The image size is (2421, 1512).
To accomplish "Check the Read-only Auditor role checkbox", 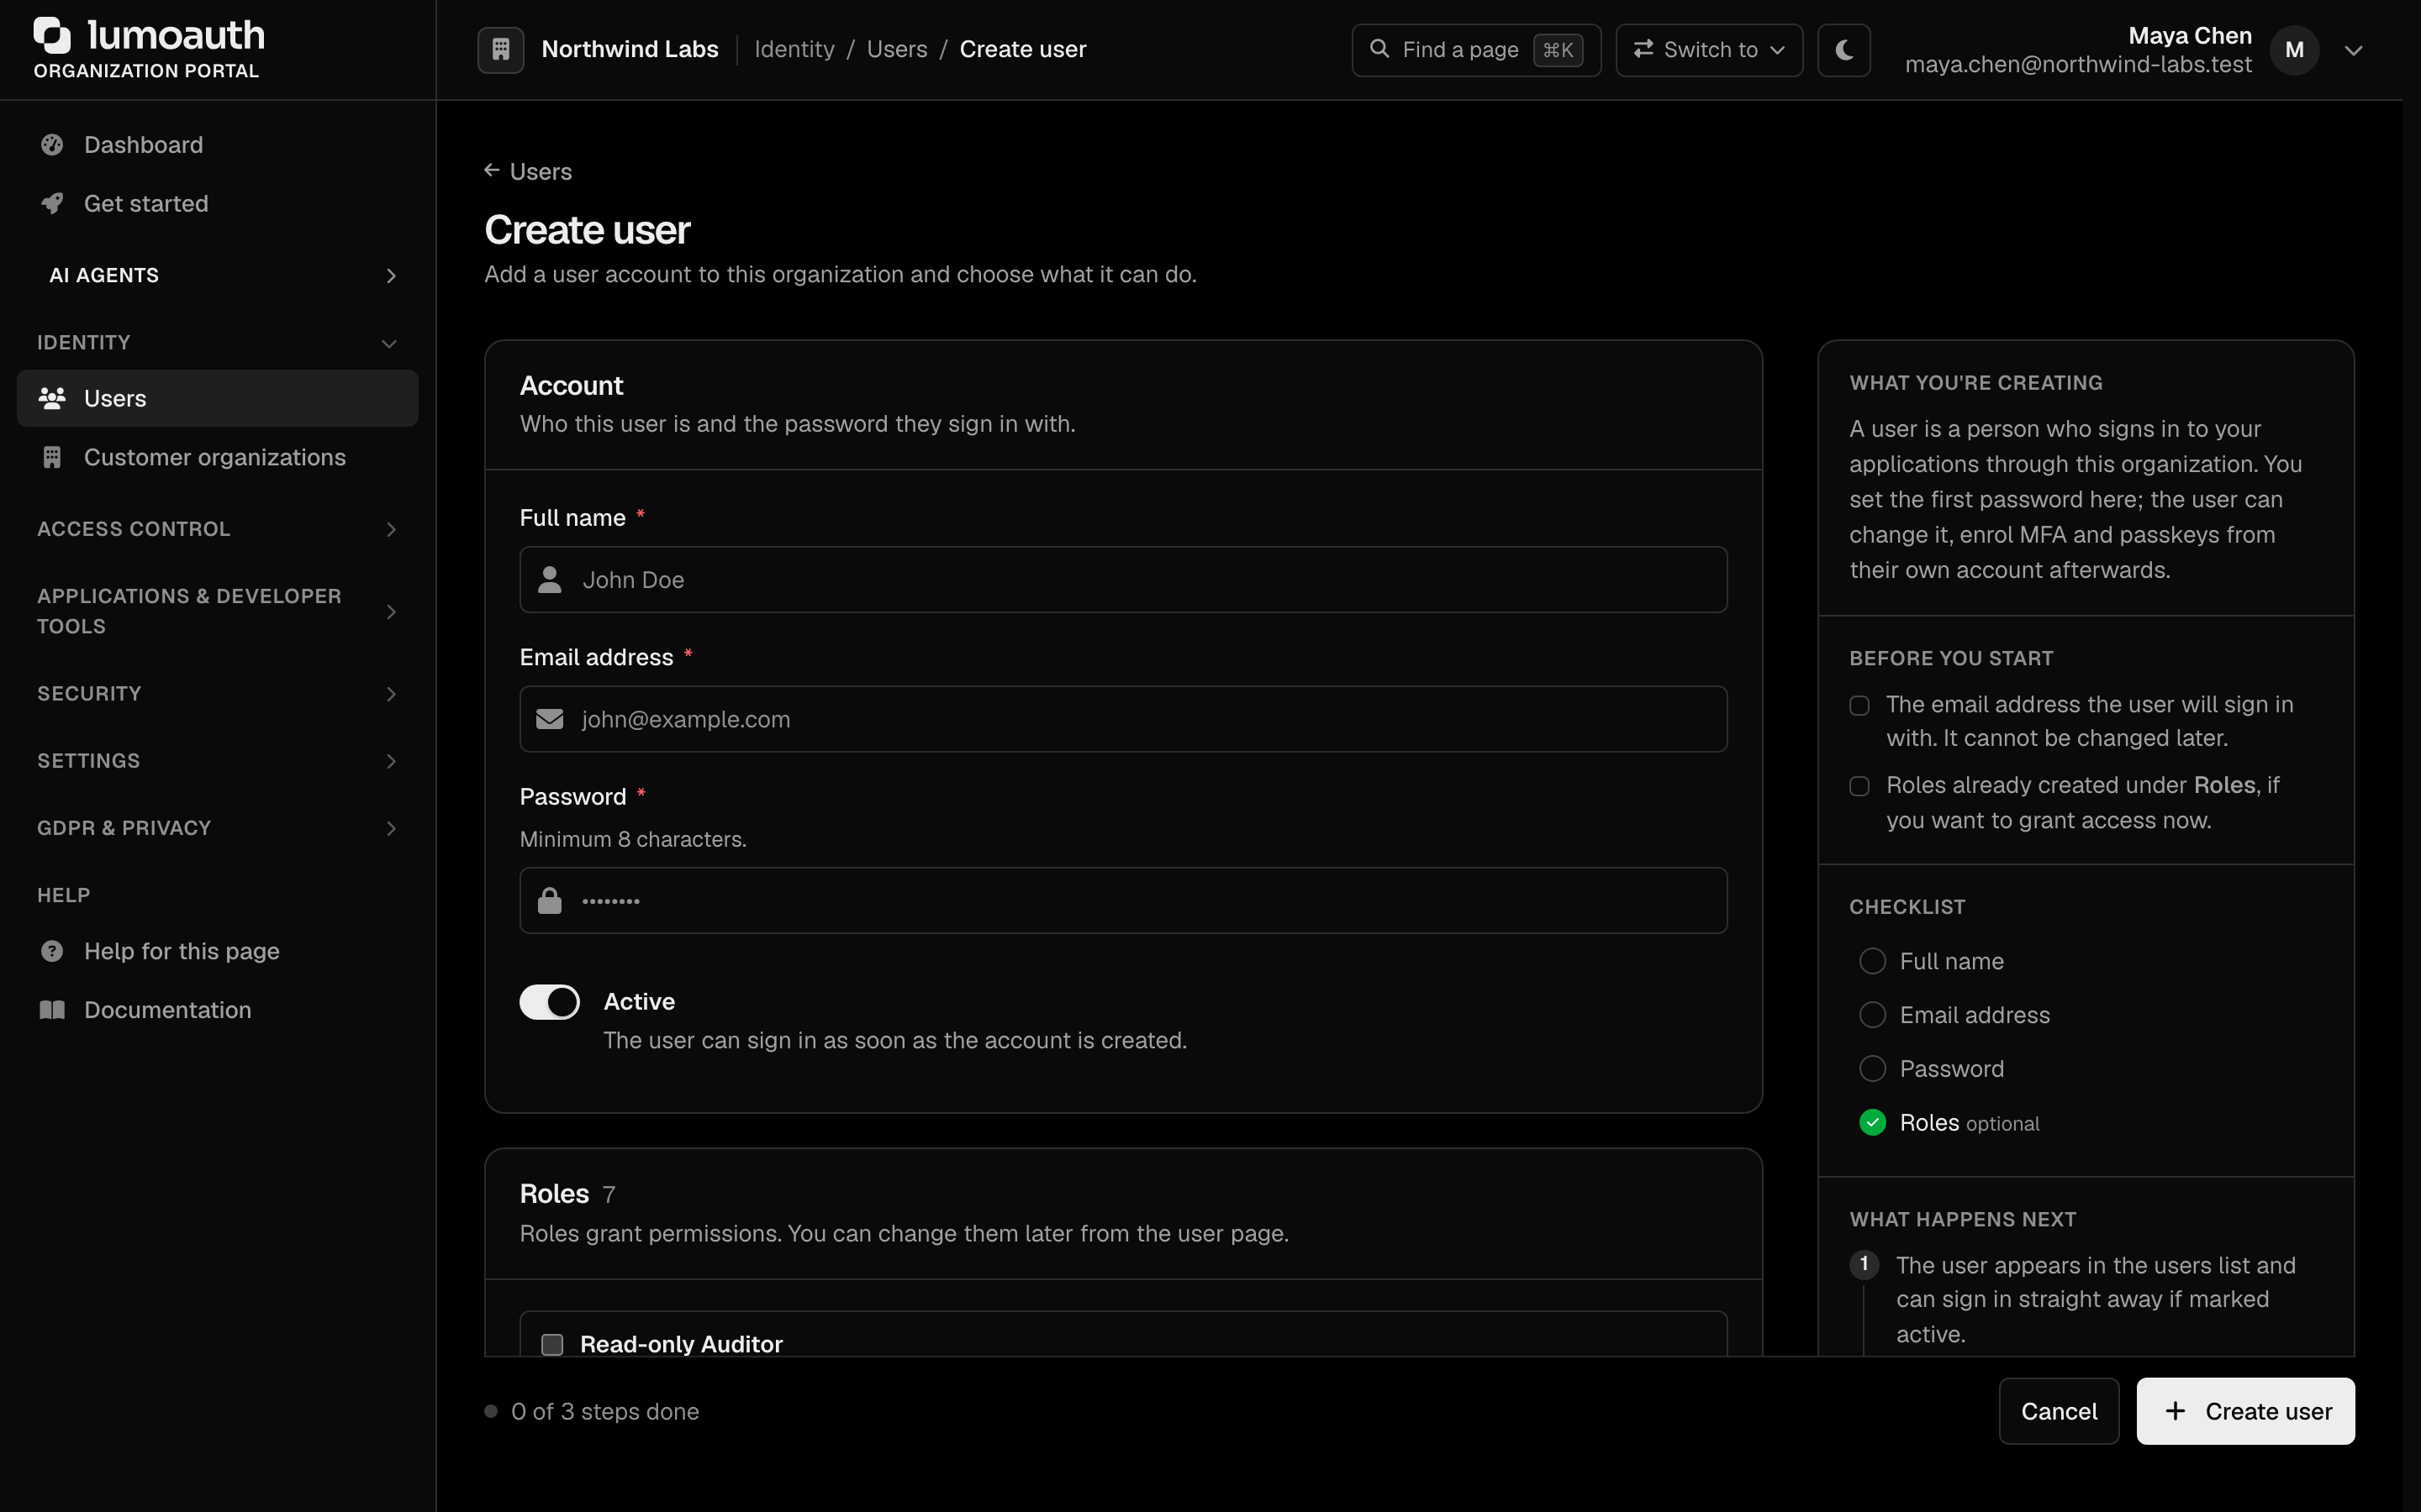I will tap(552, 1344).
